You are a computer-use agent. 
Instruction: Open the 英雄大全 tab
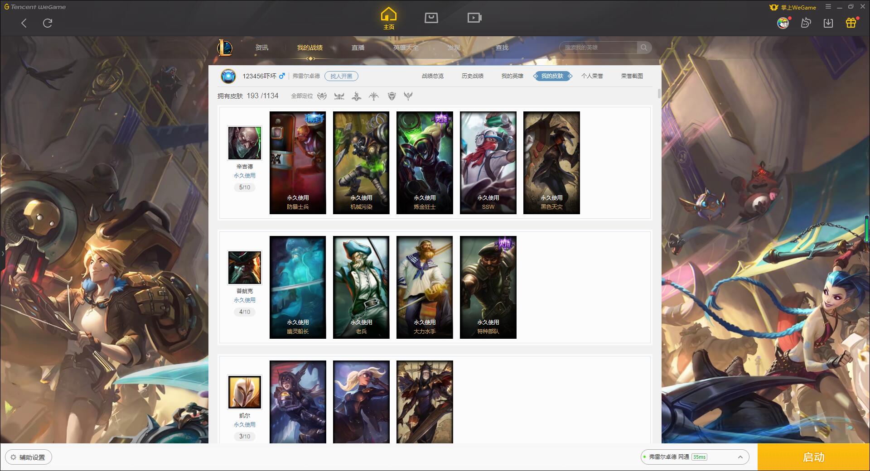[x=406, y=48]
